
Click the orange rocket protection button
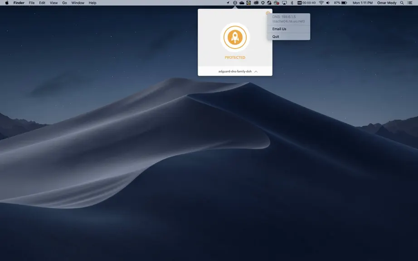[235, 37]
